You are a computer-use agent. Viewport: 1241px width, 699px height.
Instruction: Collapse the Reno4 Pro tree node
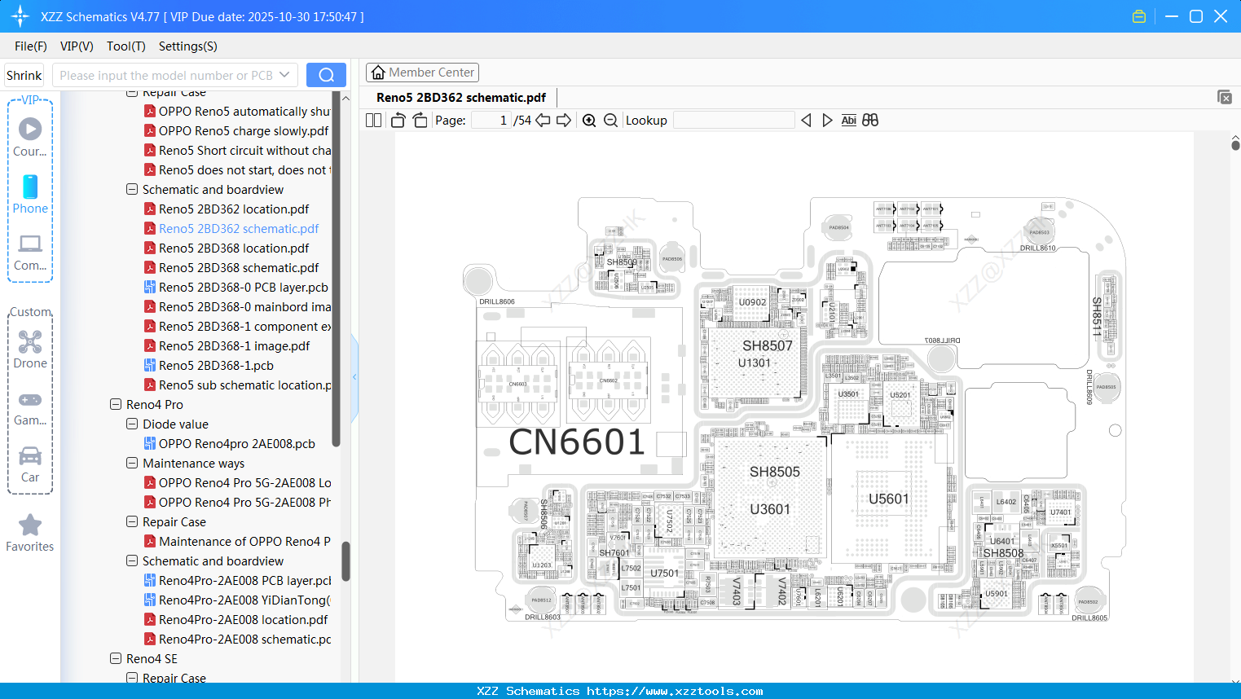tap(115, 404)
